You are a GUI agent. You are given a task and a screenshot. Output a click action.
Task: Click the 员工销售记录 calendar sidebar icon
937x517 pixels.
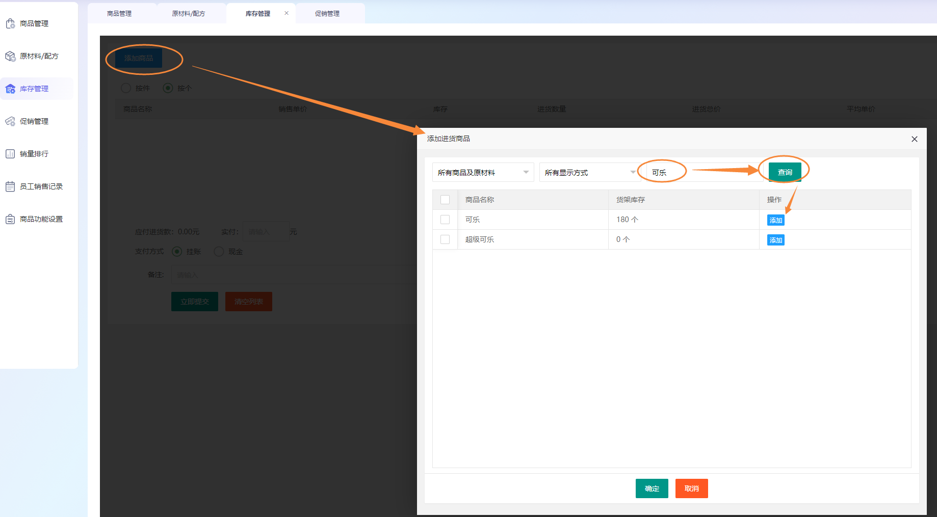click(x=10, y=186)
